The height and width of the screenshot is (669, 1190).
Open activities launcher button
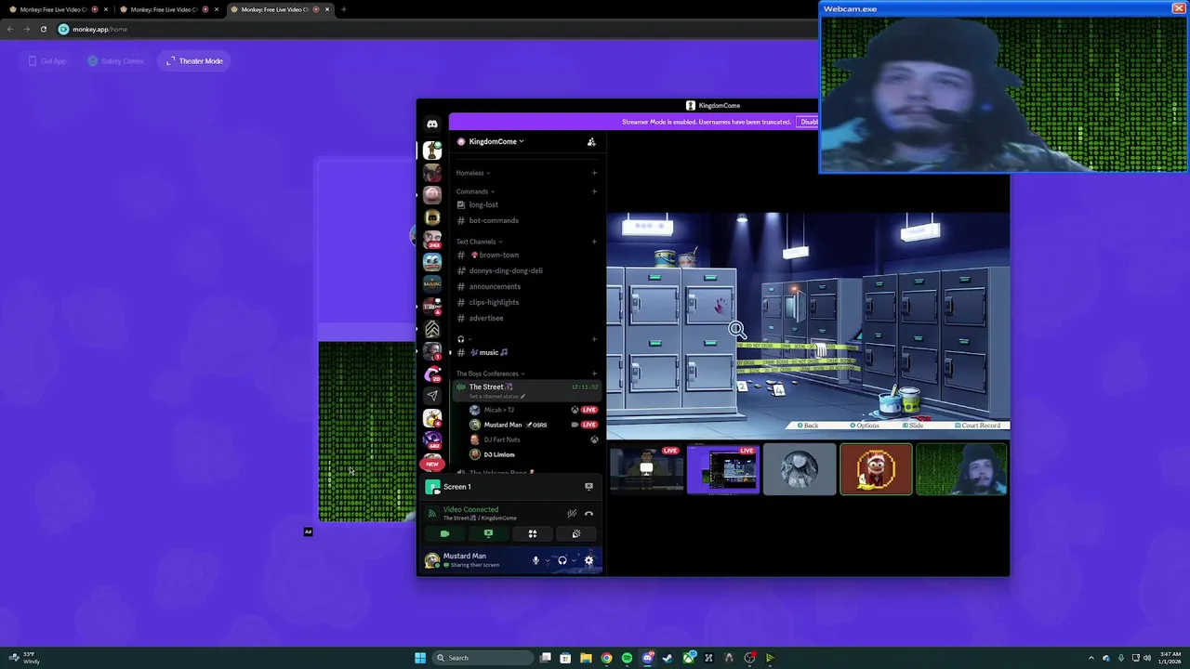(x=533, y=533)
